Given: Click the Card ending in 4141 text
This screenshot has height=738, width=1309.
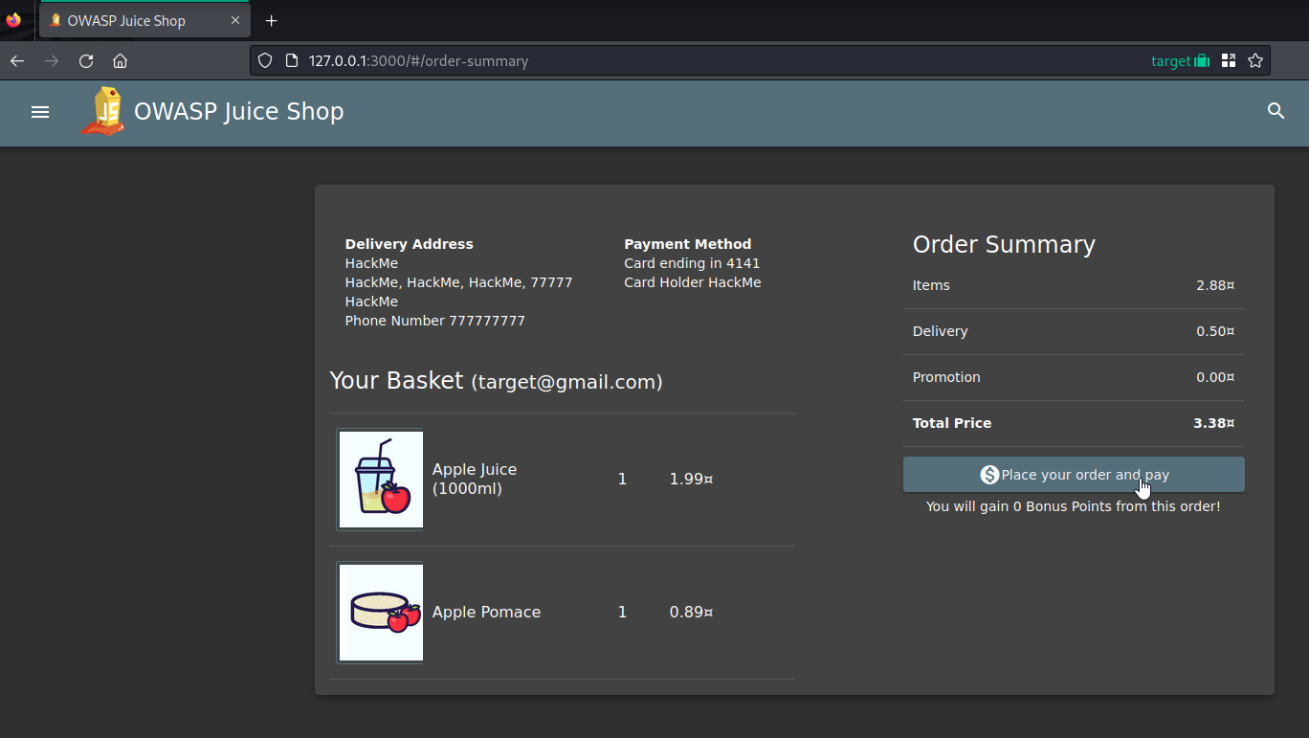Looking at the screenshot, I should tap(692, 263).
